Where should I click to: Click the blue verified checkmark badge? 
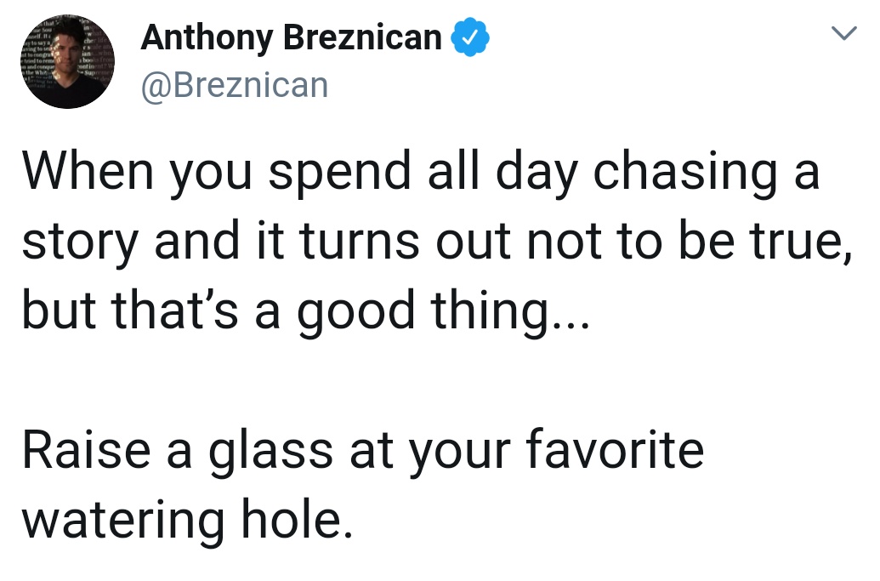470,37
